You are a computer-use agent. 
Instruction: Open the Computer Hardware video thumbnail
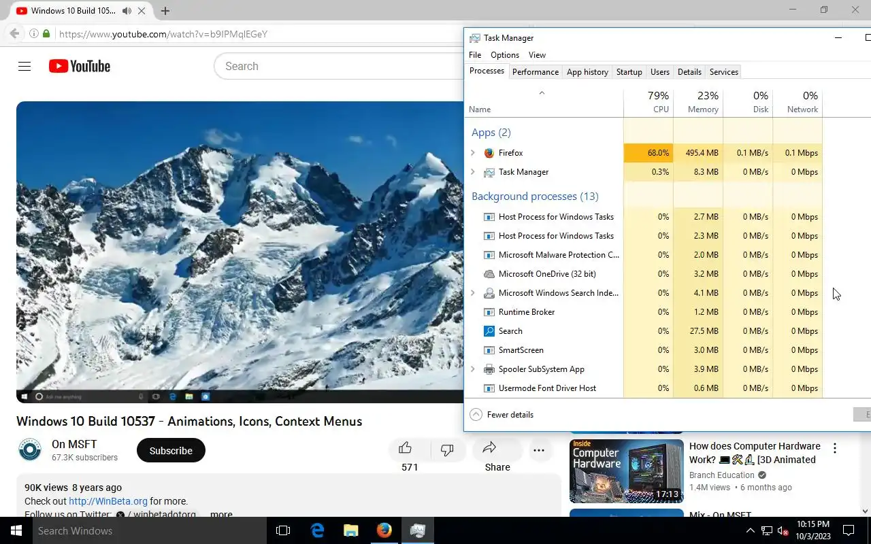[626, 471]
